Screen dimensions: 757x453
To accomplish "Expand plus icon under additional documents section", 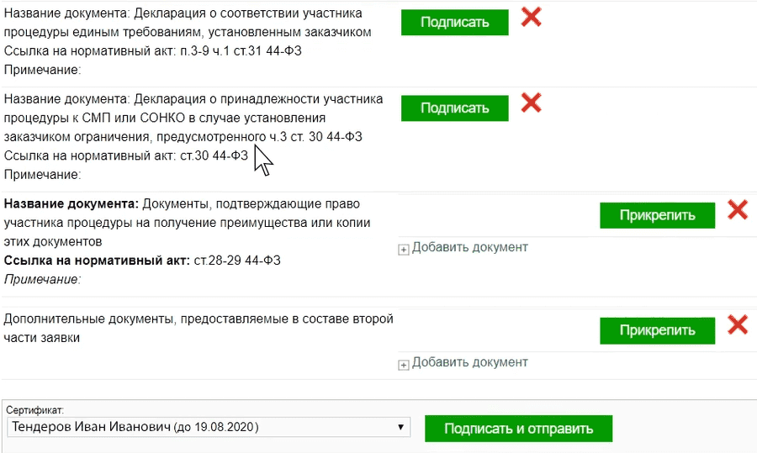I will click(x=403, y=365).
